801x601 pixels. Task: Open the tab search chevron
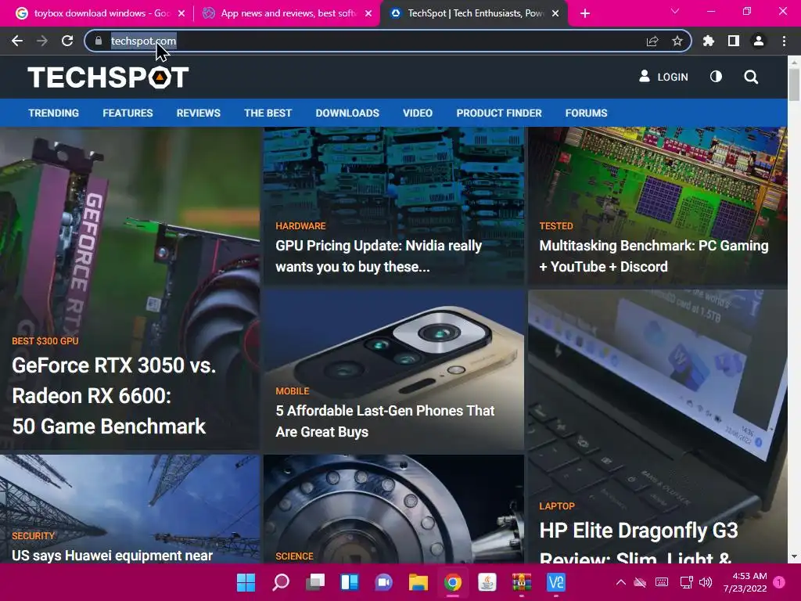click(x=675, y=11)
